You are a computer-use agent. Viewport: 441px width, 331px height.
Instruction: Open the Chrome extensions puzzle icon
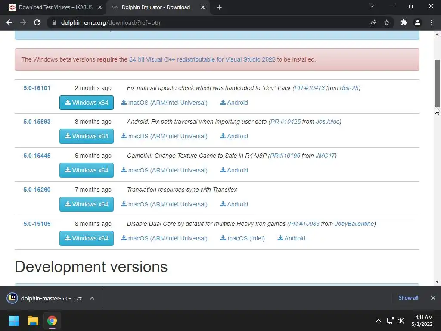click(x=404, y=22)
